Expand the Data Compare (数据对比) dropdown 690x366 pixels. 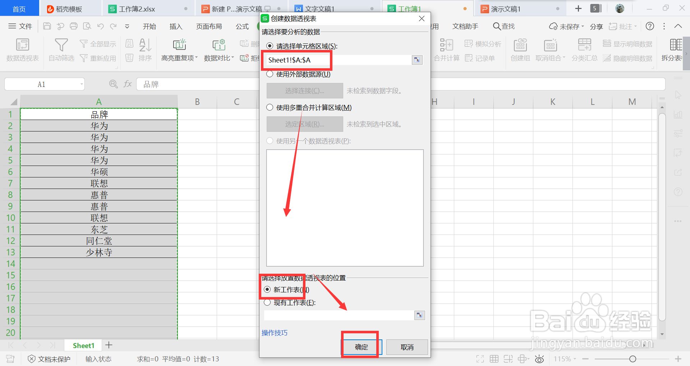point(233,58)
